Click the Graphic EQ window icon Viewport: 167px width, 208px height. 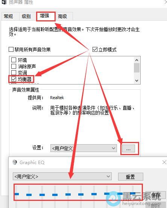(15, 162)
